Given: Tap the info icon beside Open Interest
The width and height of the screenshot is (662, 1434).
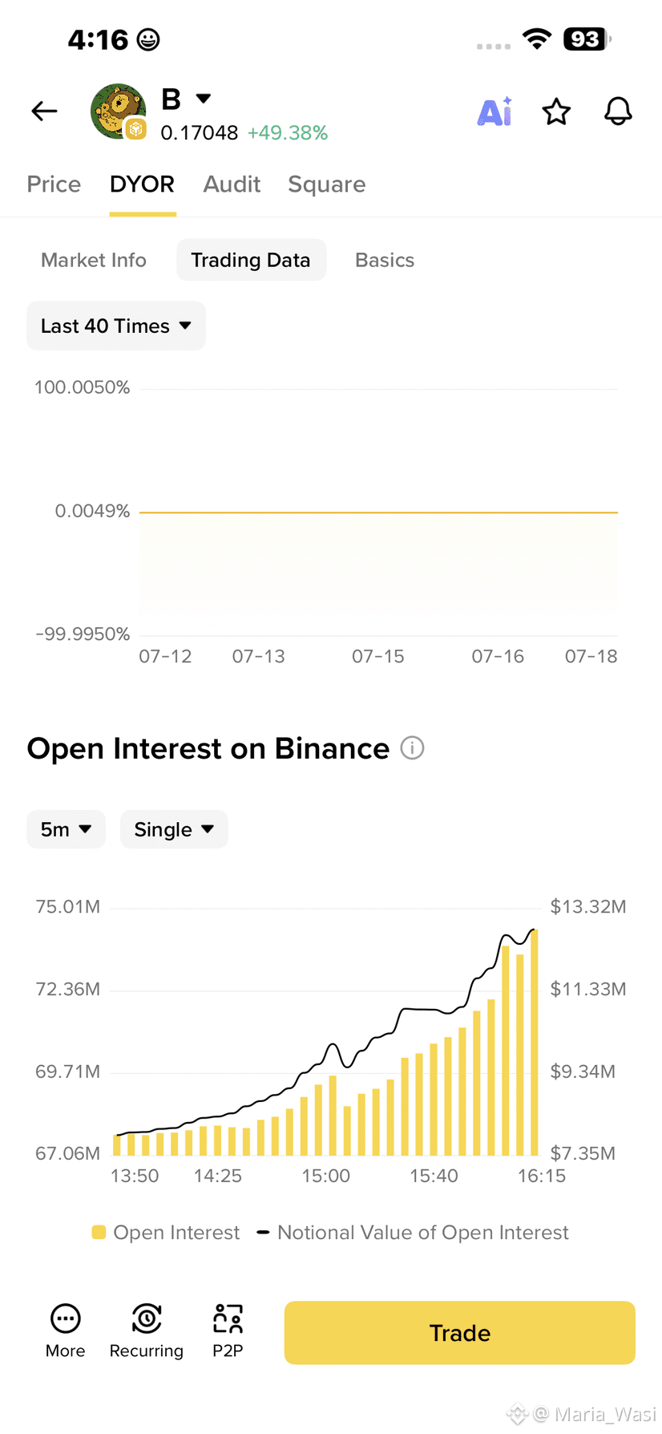Looking at the screenshot, I should tap(412, 748).
